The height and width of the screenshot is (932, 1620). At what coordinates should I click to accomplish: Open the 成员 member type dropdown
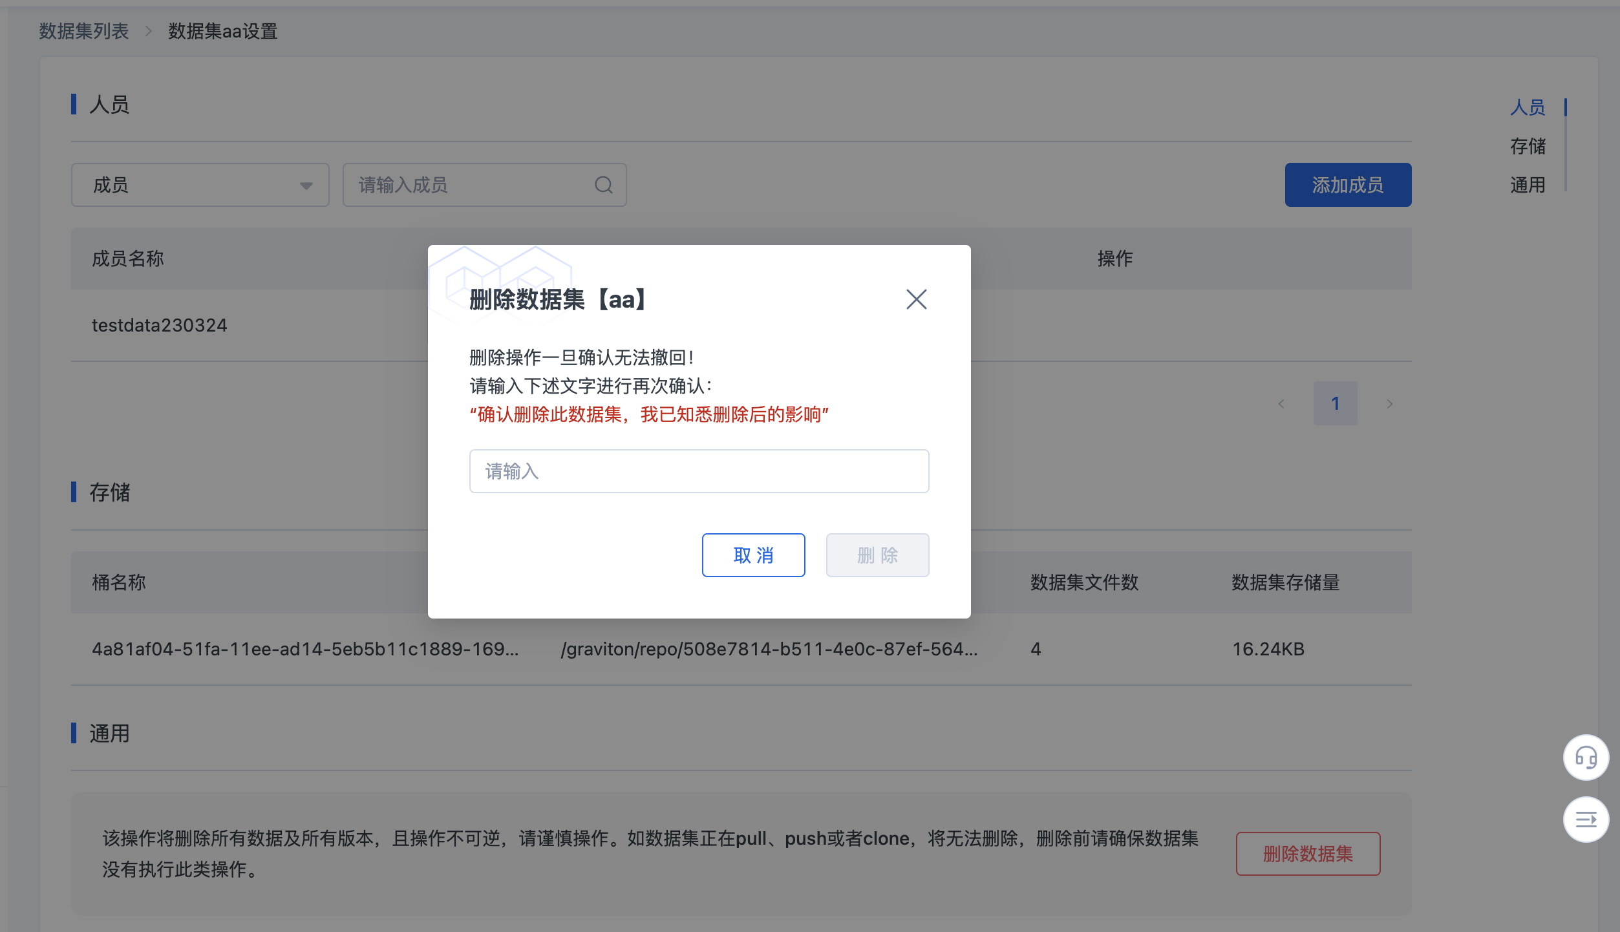click(199, 185)
